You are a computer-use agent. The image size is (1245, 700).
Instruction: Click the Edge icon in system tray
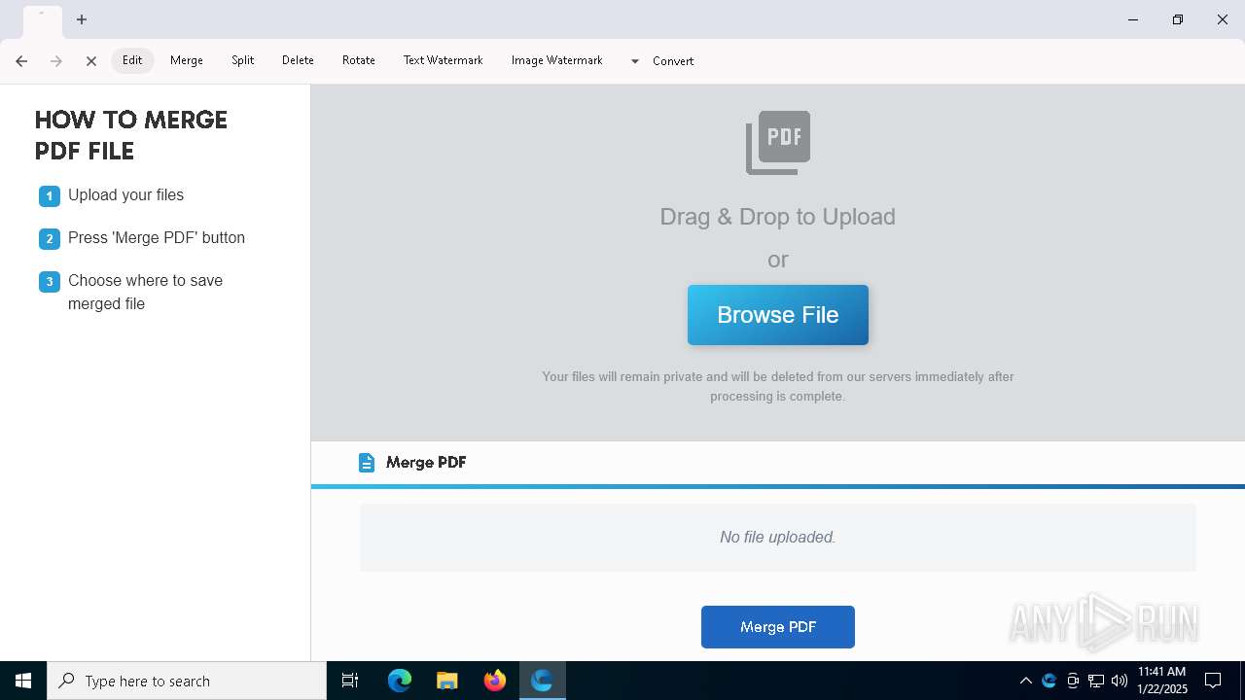point(1049,681)
